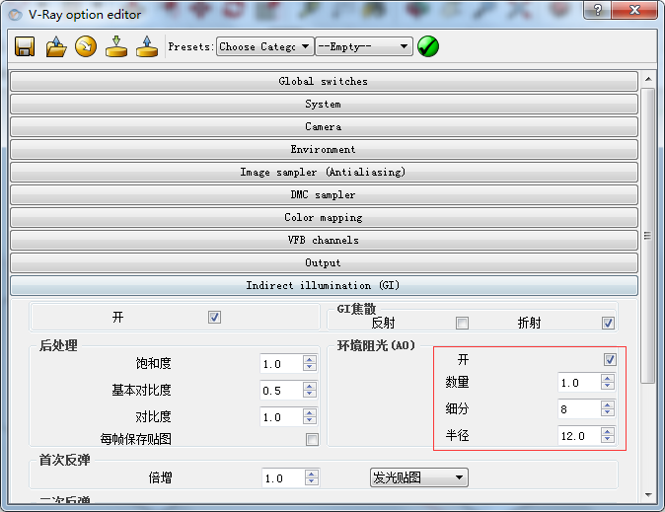Viewport: 665px width, 512px height.
Task: Decrease 对比度 with the down spinner arrow
Action: click(x=310, y=421)
